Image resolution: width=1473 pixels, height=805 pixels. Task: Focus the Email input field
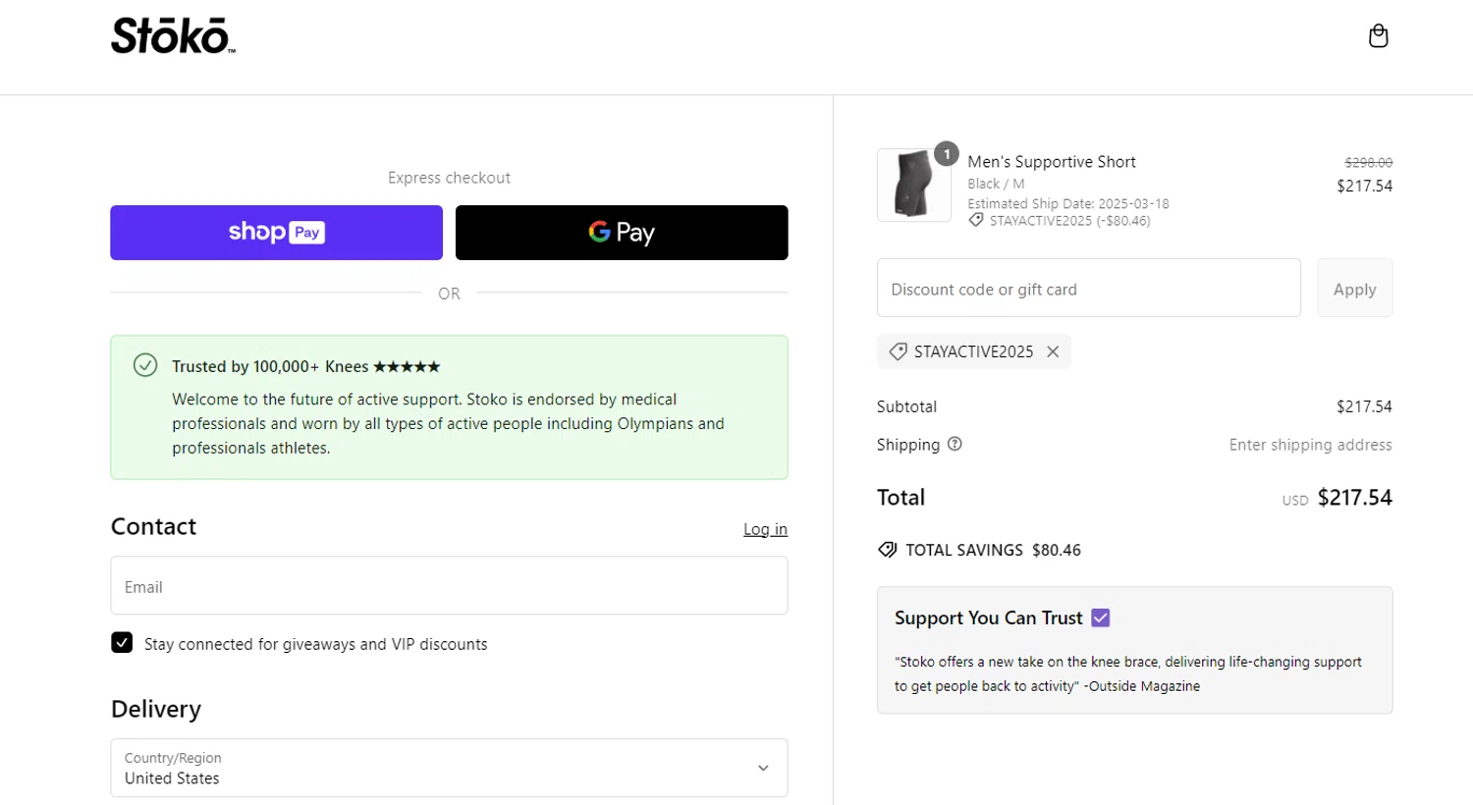(449, 586)
